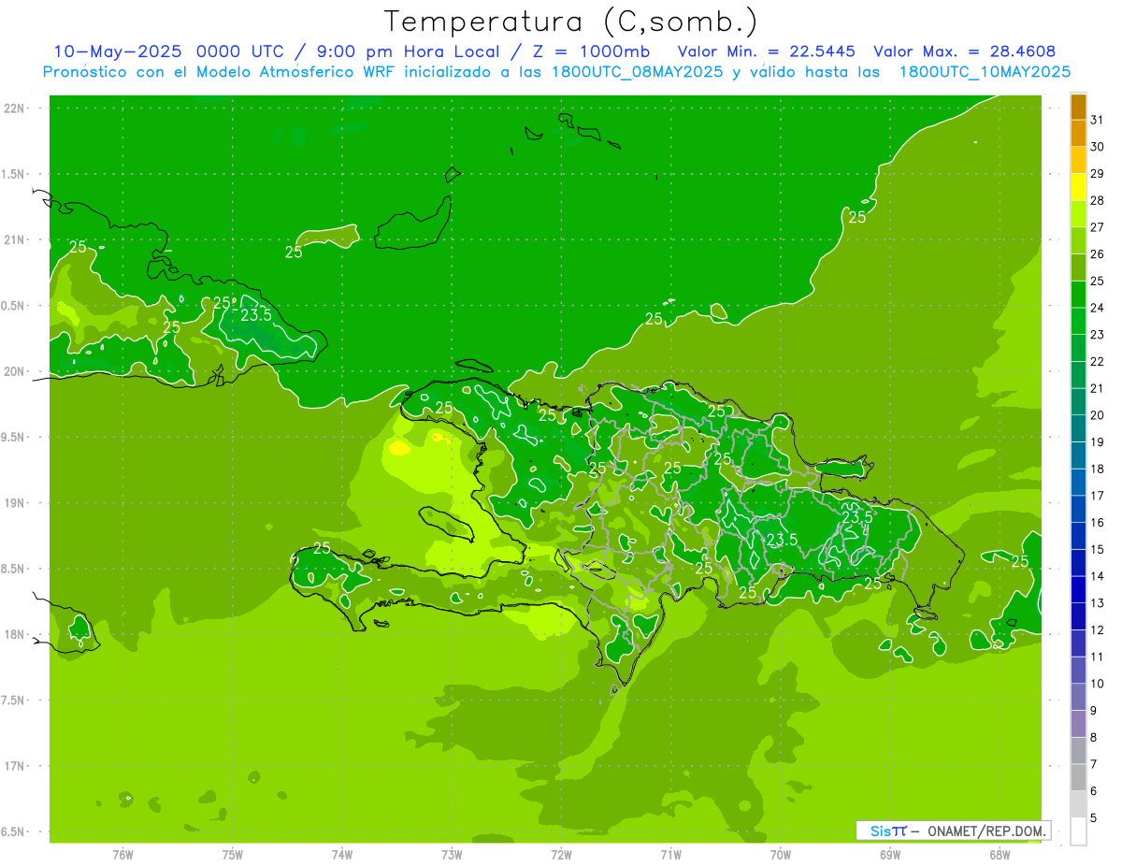
Task: Click the '20N' latitude axis label
Action: coord(14,371)
